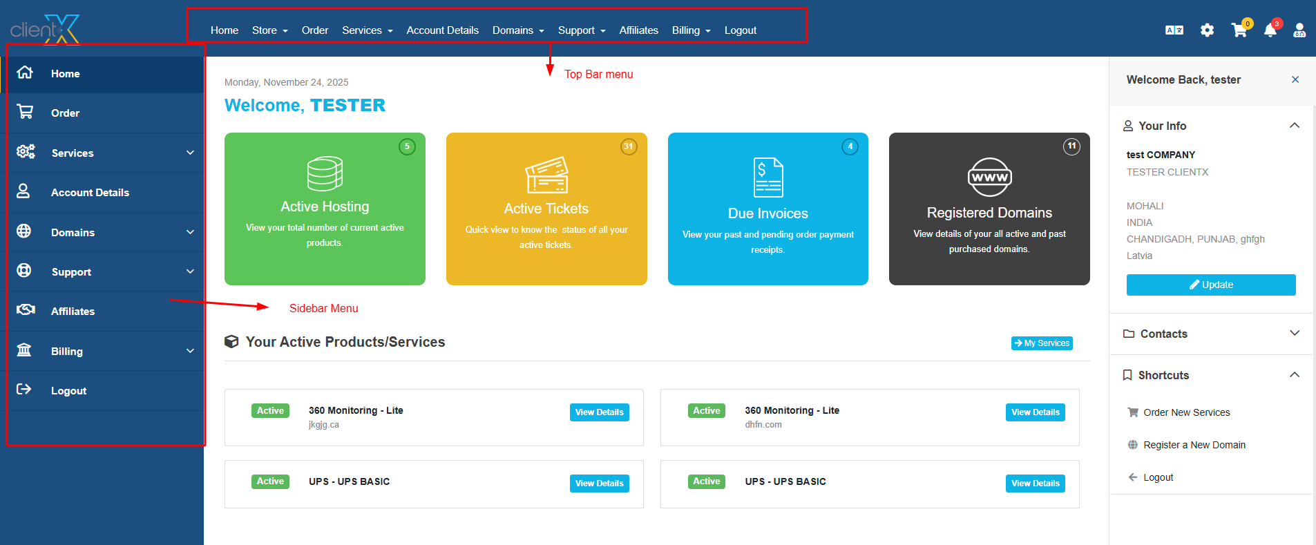Click the ClientX logo
1316x545 pixels.
pos(45,29)
